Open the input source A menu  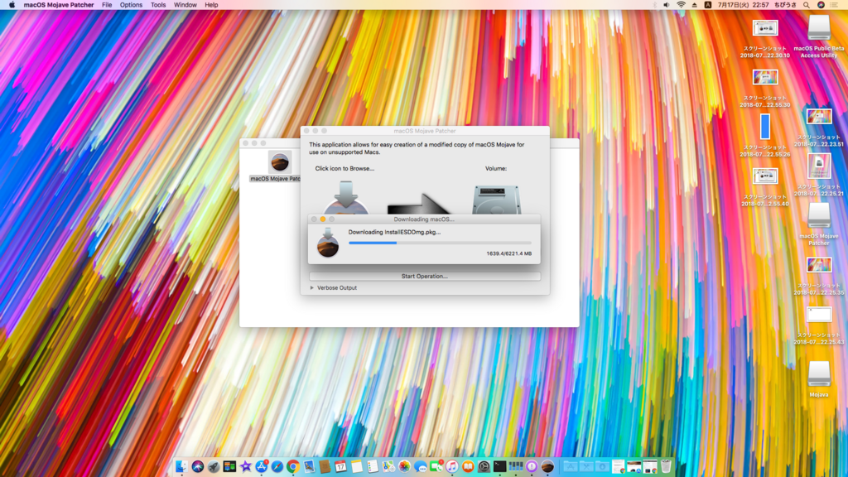pos(707,5)
